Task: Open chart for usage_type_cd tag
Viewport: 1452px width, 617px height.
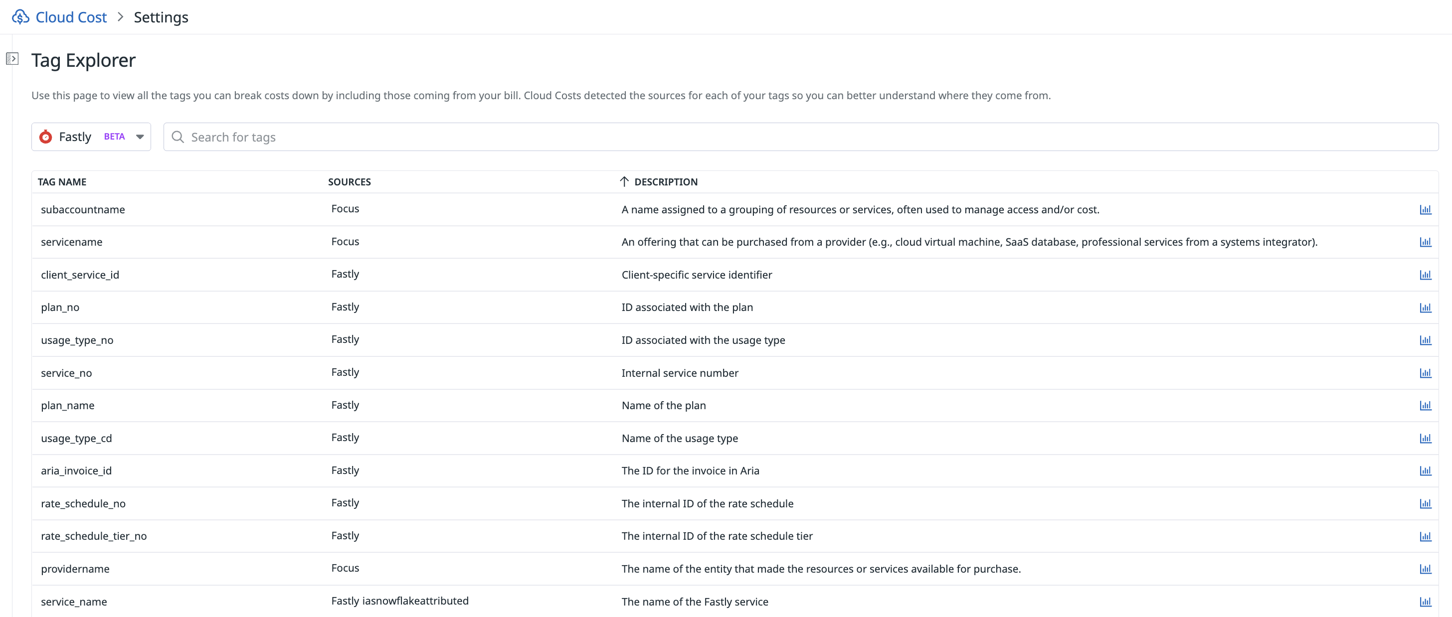Action: [1426, 438]
